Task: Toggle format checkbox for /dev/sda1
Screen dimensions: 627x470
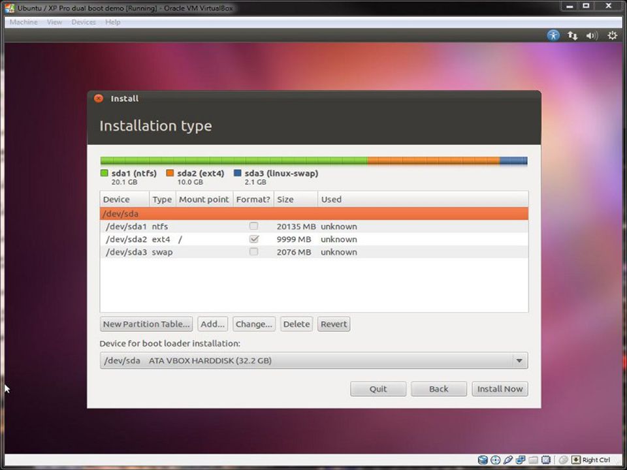Action: pos(253,227)
